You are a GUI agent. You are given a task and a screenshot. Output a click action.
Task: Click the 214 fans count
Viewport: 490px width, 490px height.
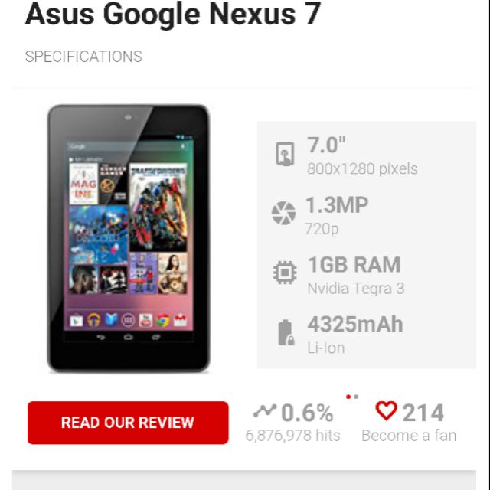423,413
